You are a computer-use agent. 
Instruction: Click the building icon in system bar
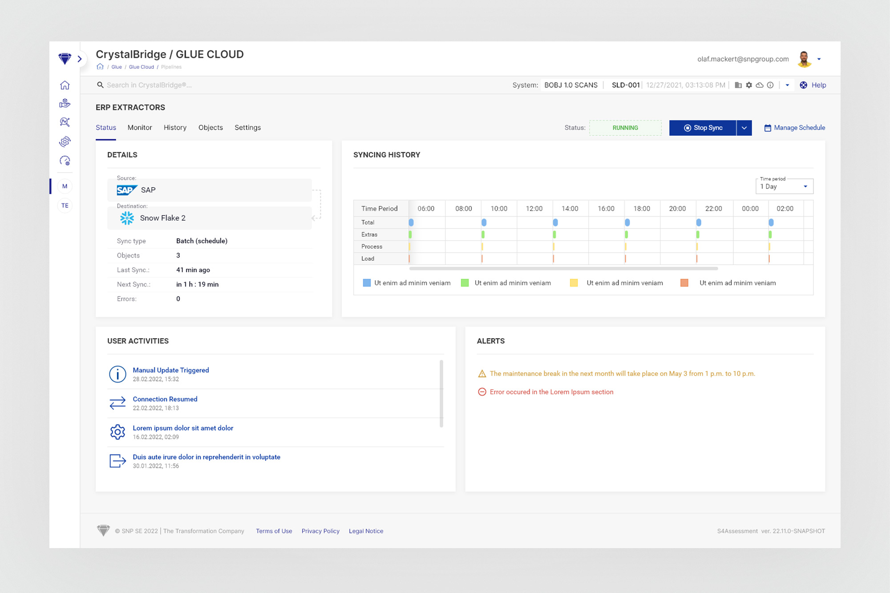[738, 85]
